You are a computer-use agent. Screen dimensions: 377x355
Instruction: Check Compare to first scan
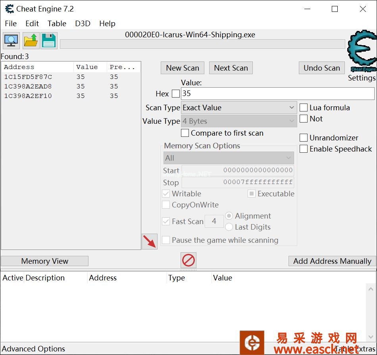(185, 133)
